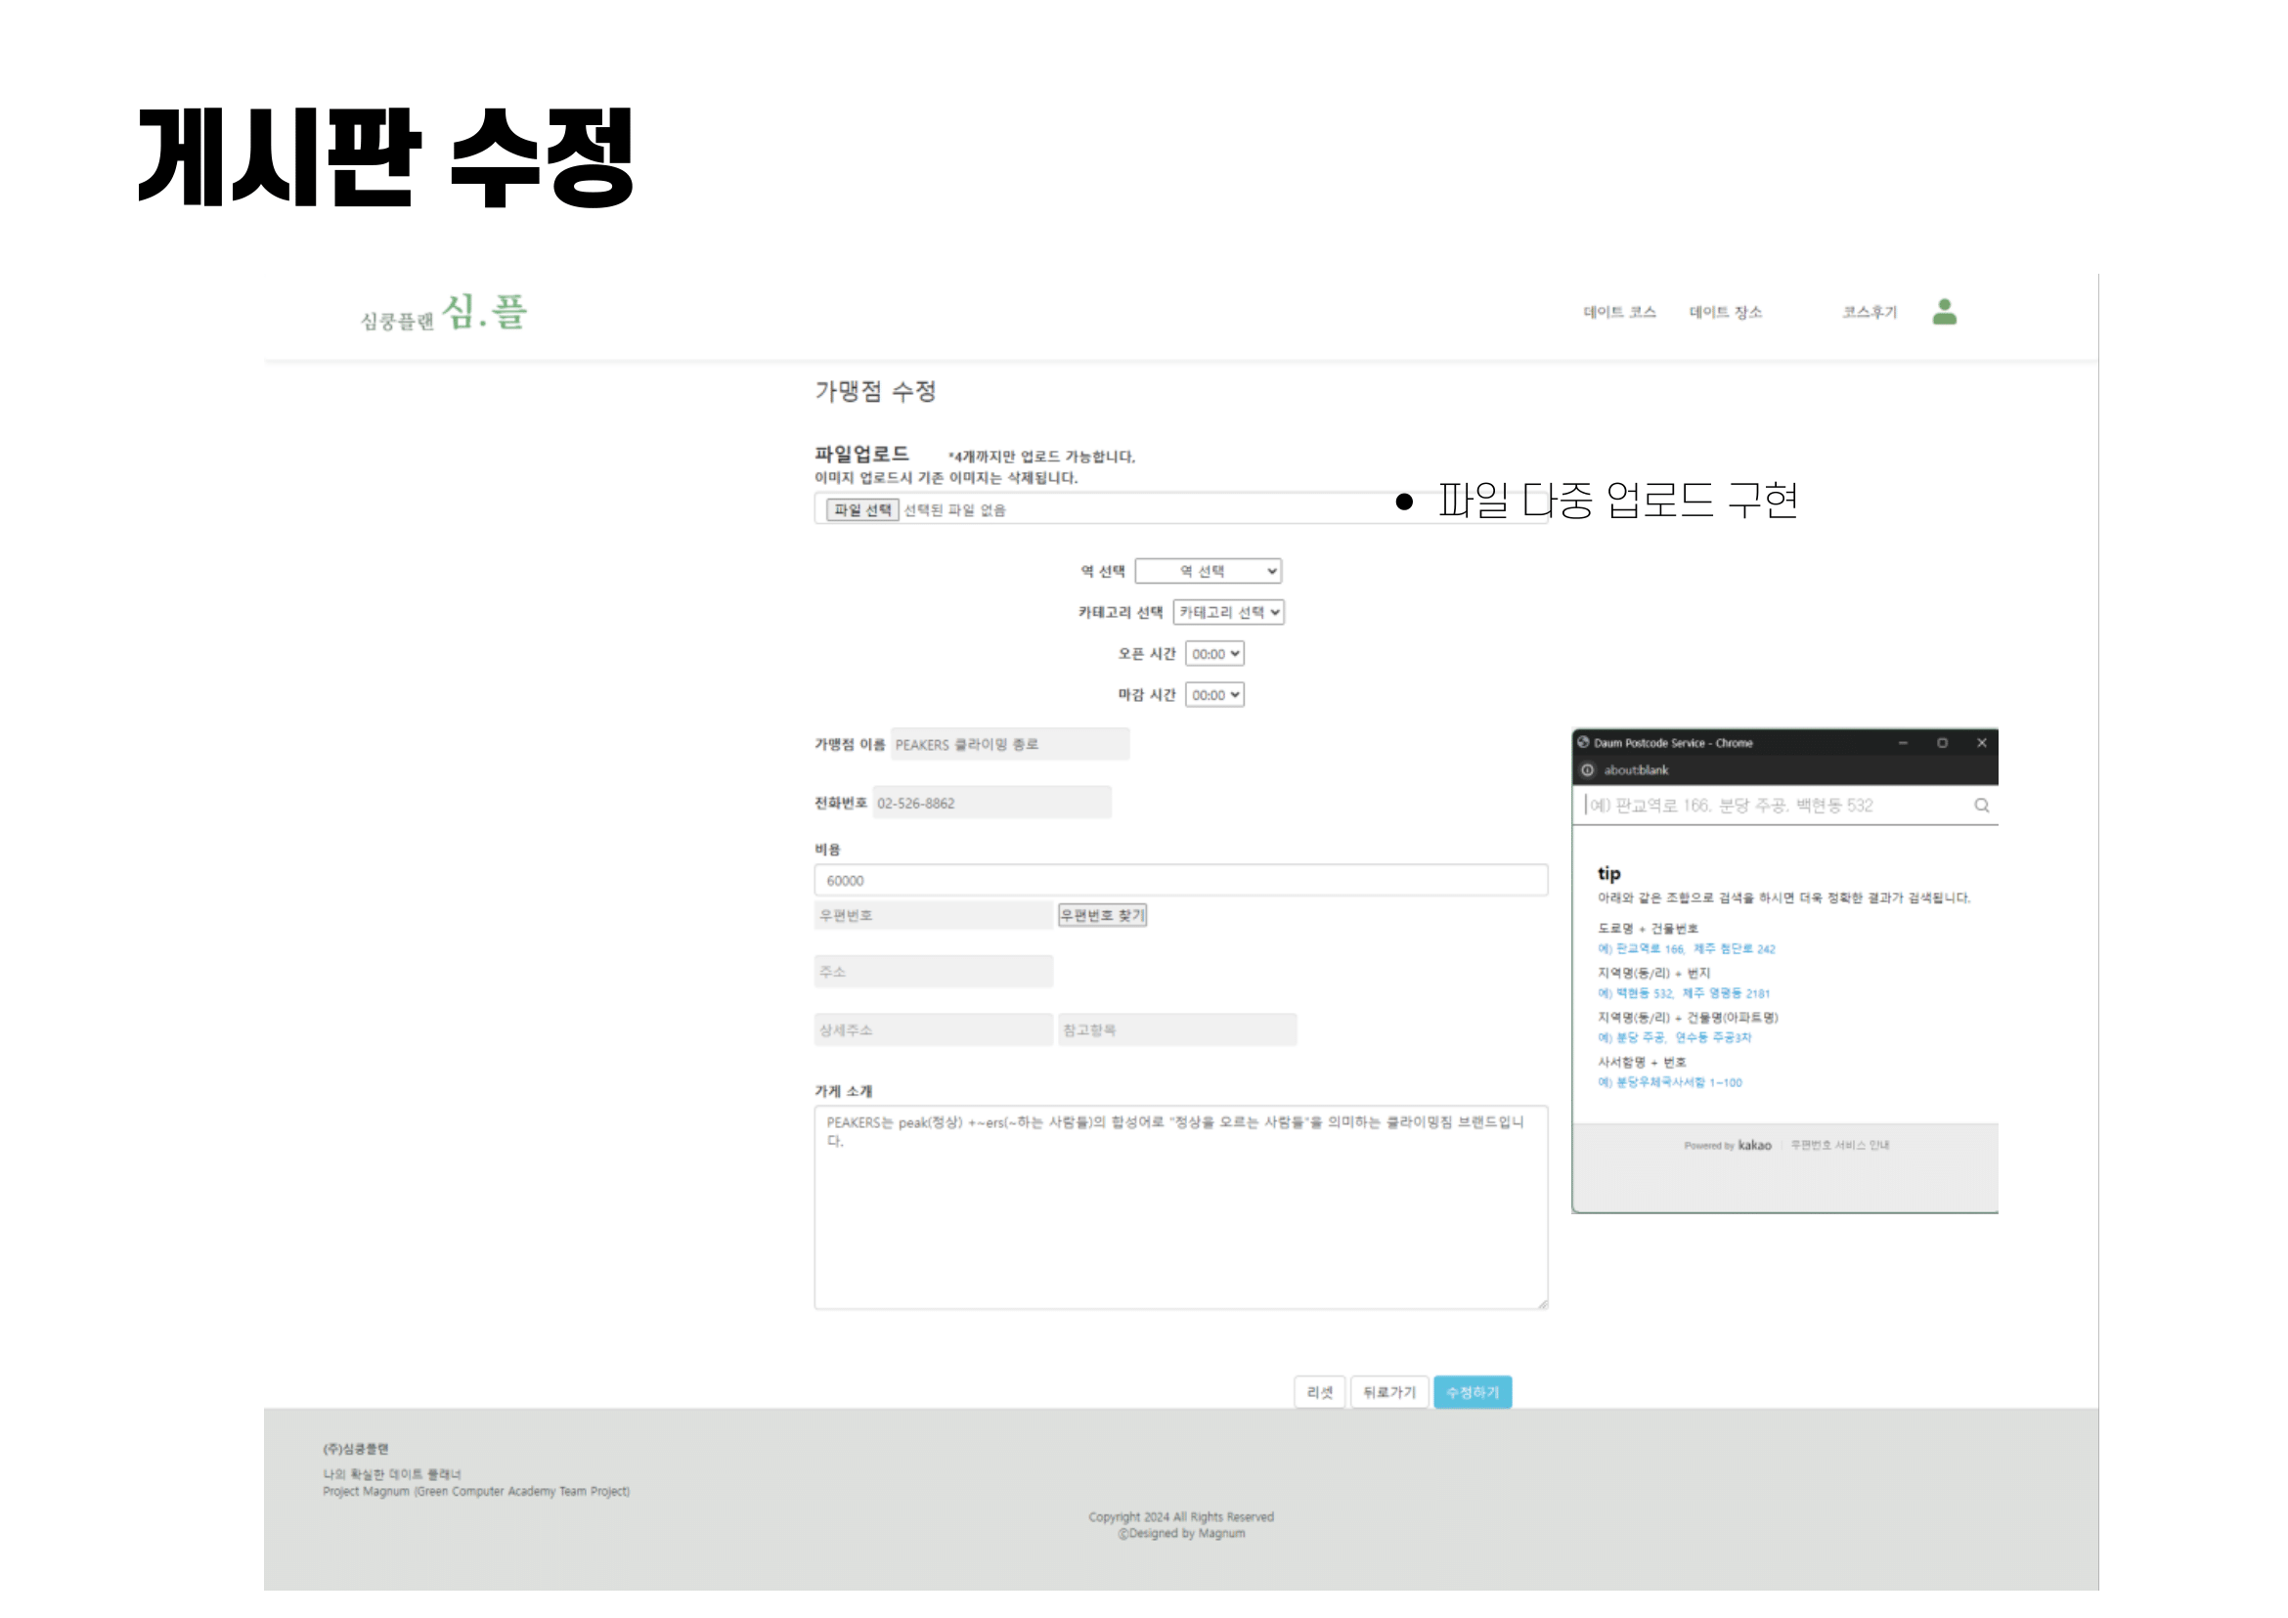Viewport: 2288px width, 1618px height.
Task: Open the 역 선택 station dropdown
Action: tap(1208, 572)
